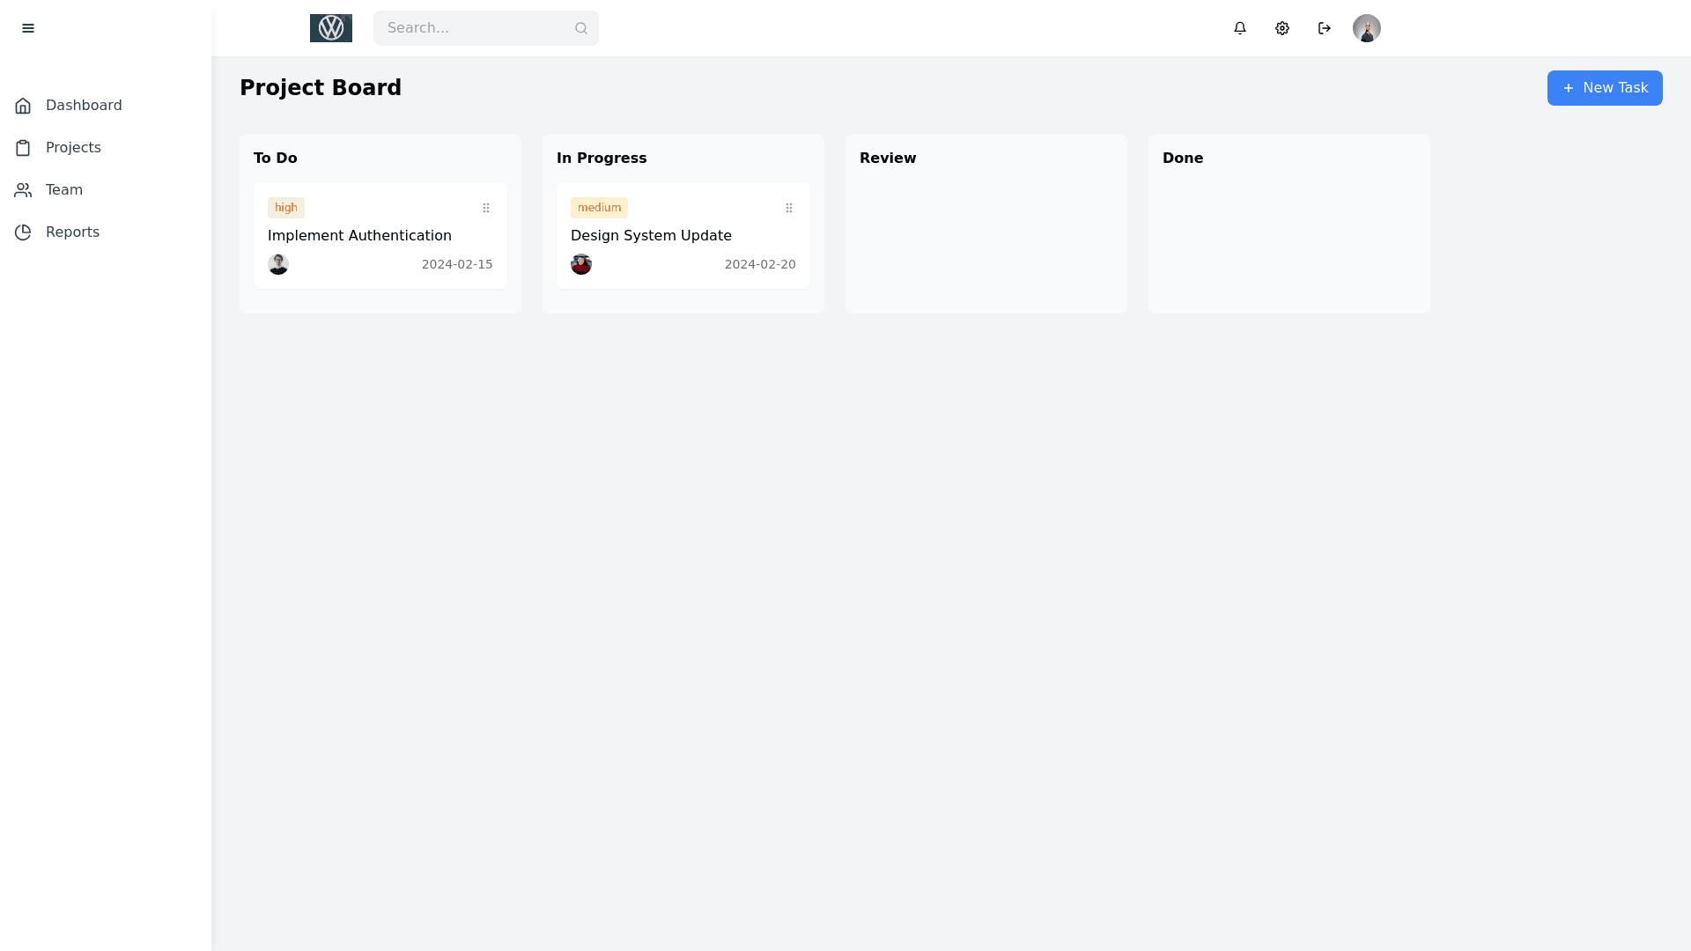Click the logout icon

pyautogui.click(x=1325, y=28)
